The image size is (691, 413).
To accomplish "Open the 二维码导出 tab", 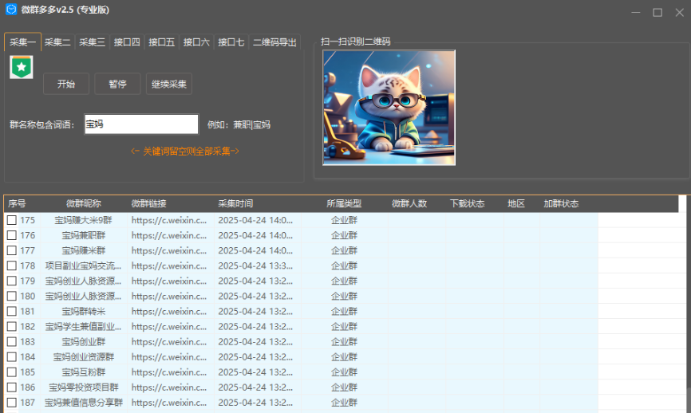I will pos(274,42).
